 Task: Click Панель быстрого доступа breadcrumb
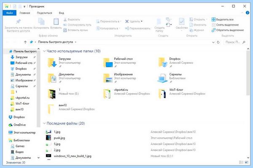tap(56, 42)
